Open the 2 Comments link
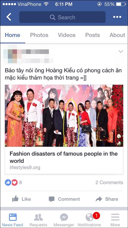 tap(109, 182)
